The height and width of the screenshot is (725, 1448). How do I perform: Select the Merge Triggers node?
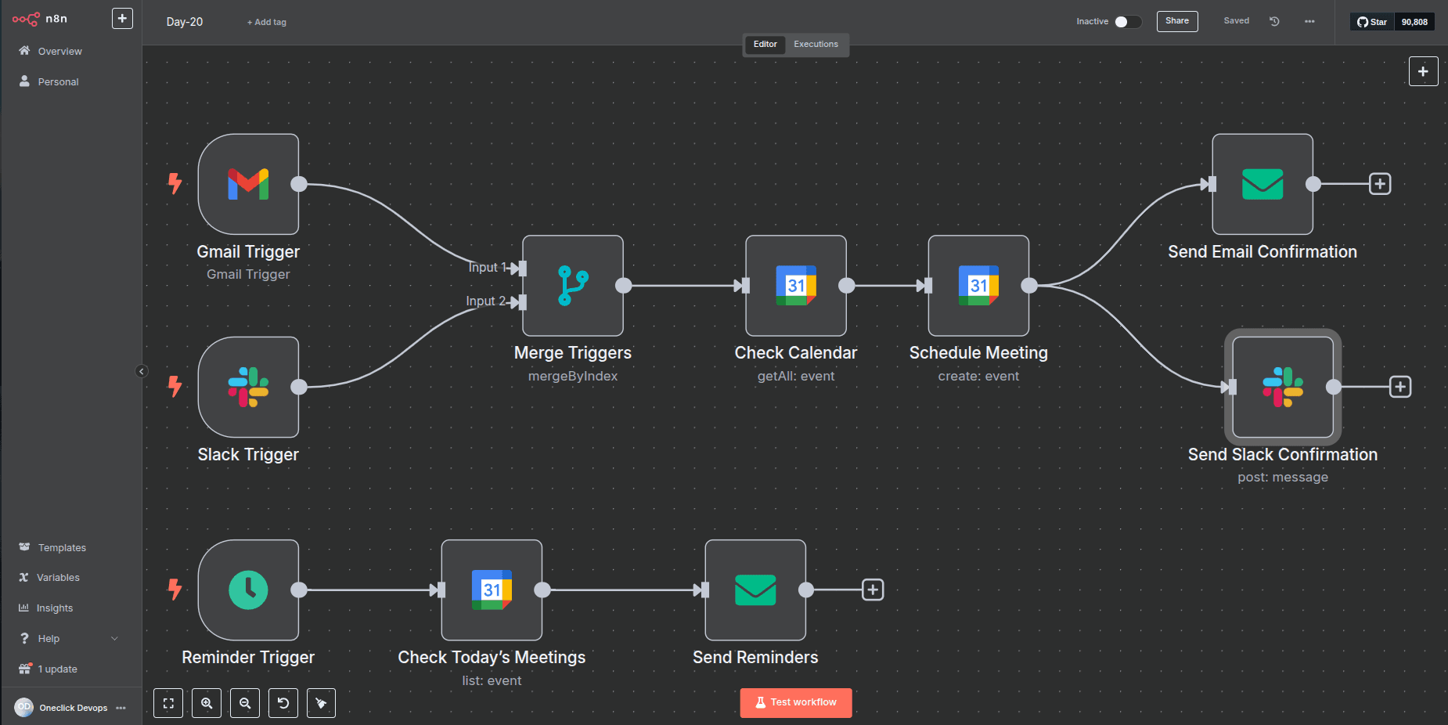click(573, 286)
